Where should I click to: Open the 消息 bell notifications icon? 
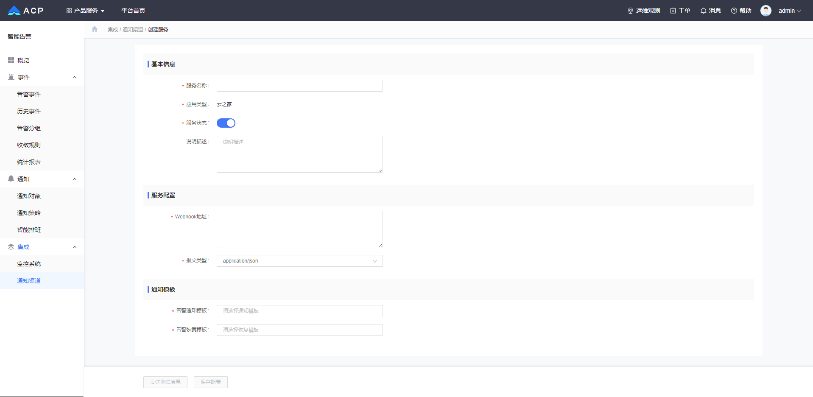pyautogui.click(x=703, y=11)
